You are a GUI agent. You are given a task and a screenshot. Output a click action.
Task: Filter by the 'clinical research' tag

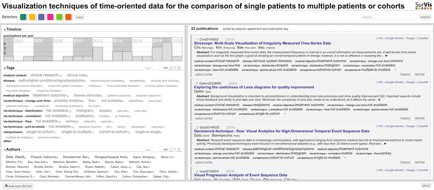(x=44, y=75)
